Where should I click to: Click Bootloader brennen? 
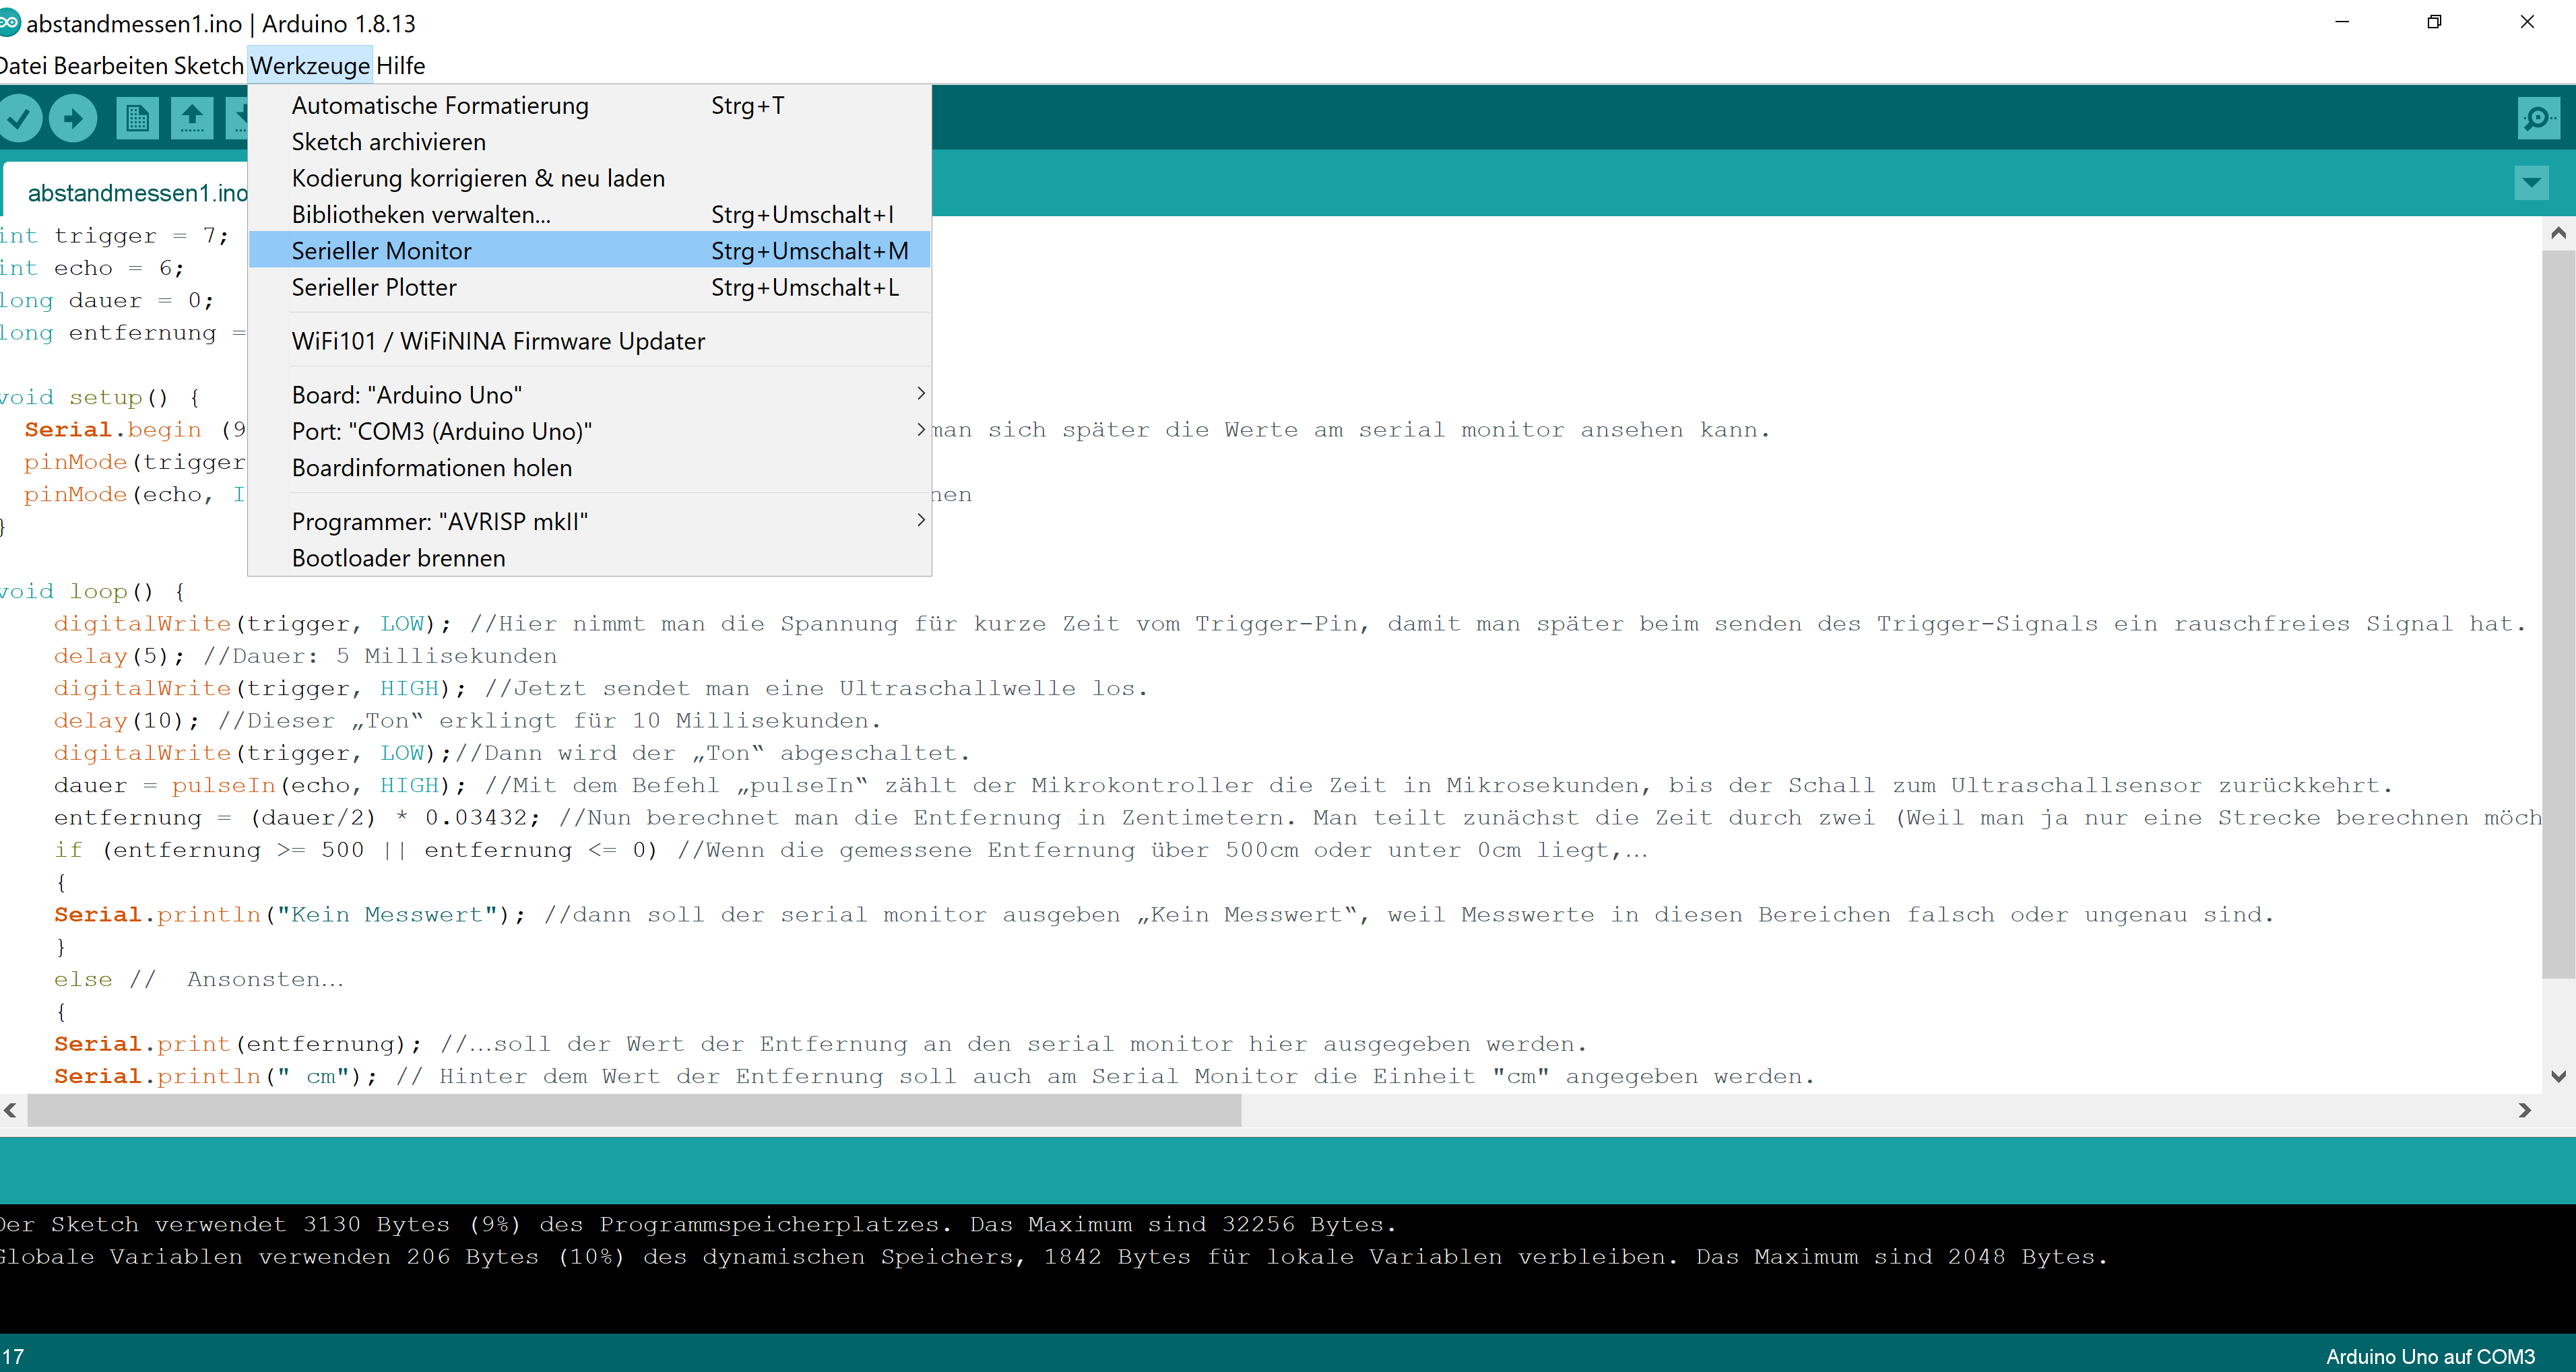click(399, 558)
